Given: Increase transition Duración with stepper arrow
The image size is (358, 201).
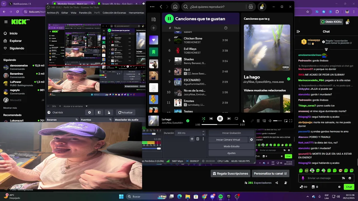Looking at the screenshot, I should pyautogui.click(x=203, y=132).
